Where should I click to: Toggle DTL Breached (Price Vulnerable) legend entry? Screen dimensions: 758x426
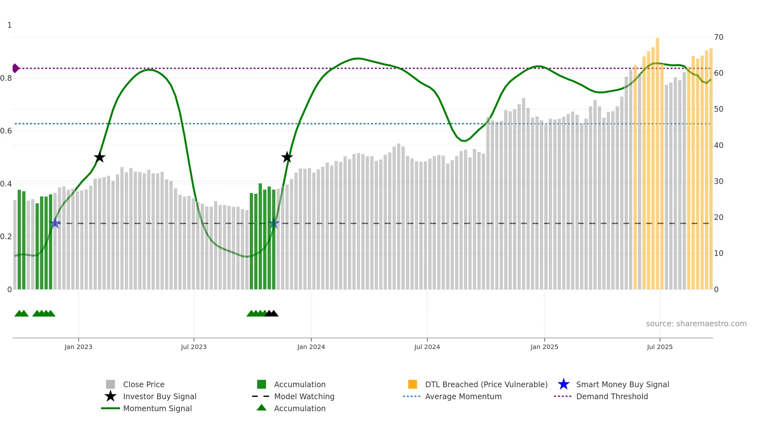[x=486, y=384]
